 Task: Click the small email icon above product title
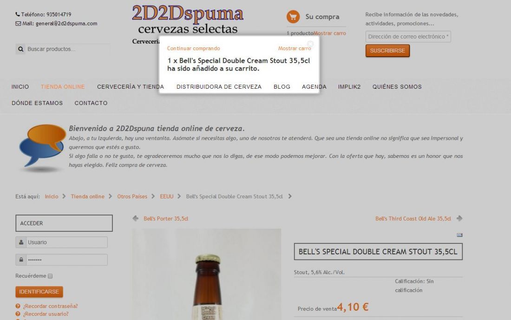point(459,235)
